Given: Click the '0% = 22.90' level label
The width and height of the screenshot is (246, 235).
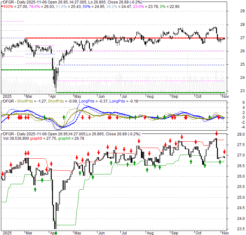Looking at the screenshot, I should tap(170, 7).
